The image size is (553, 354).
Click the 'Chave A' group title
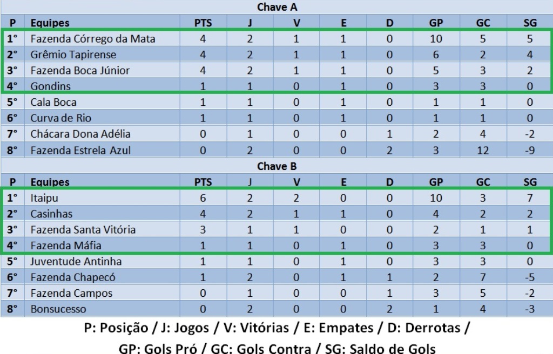277,8
